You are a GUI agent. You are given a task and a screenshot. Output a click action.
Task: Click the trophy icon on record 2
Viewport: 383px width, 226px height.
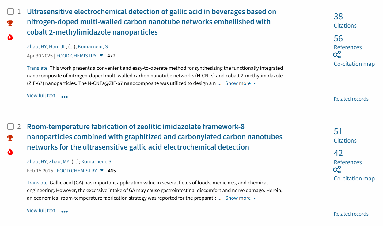click(x=10, y=138)
